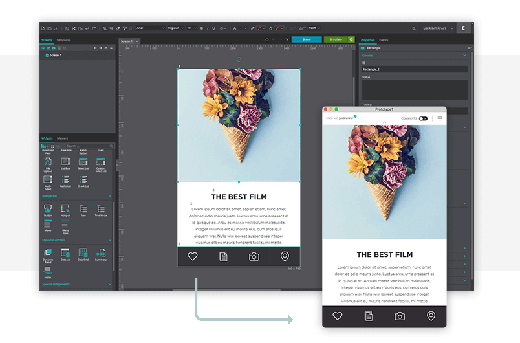
Task: Open the USER INTERFACE workspace dropdown
Action: pos(438,28)
